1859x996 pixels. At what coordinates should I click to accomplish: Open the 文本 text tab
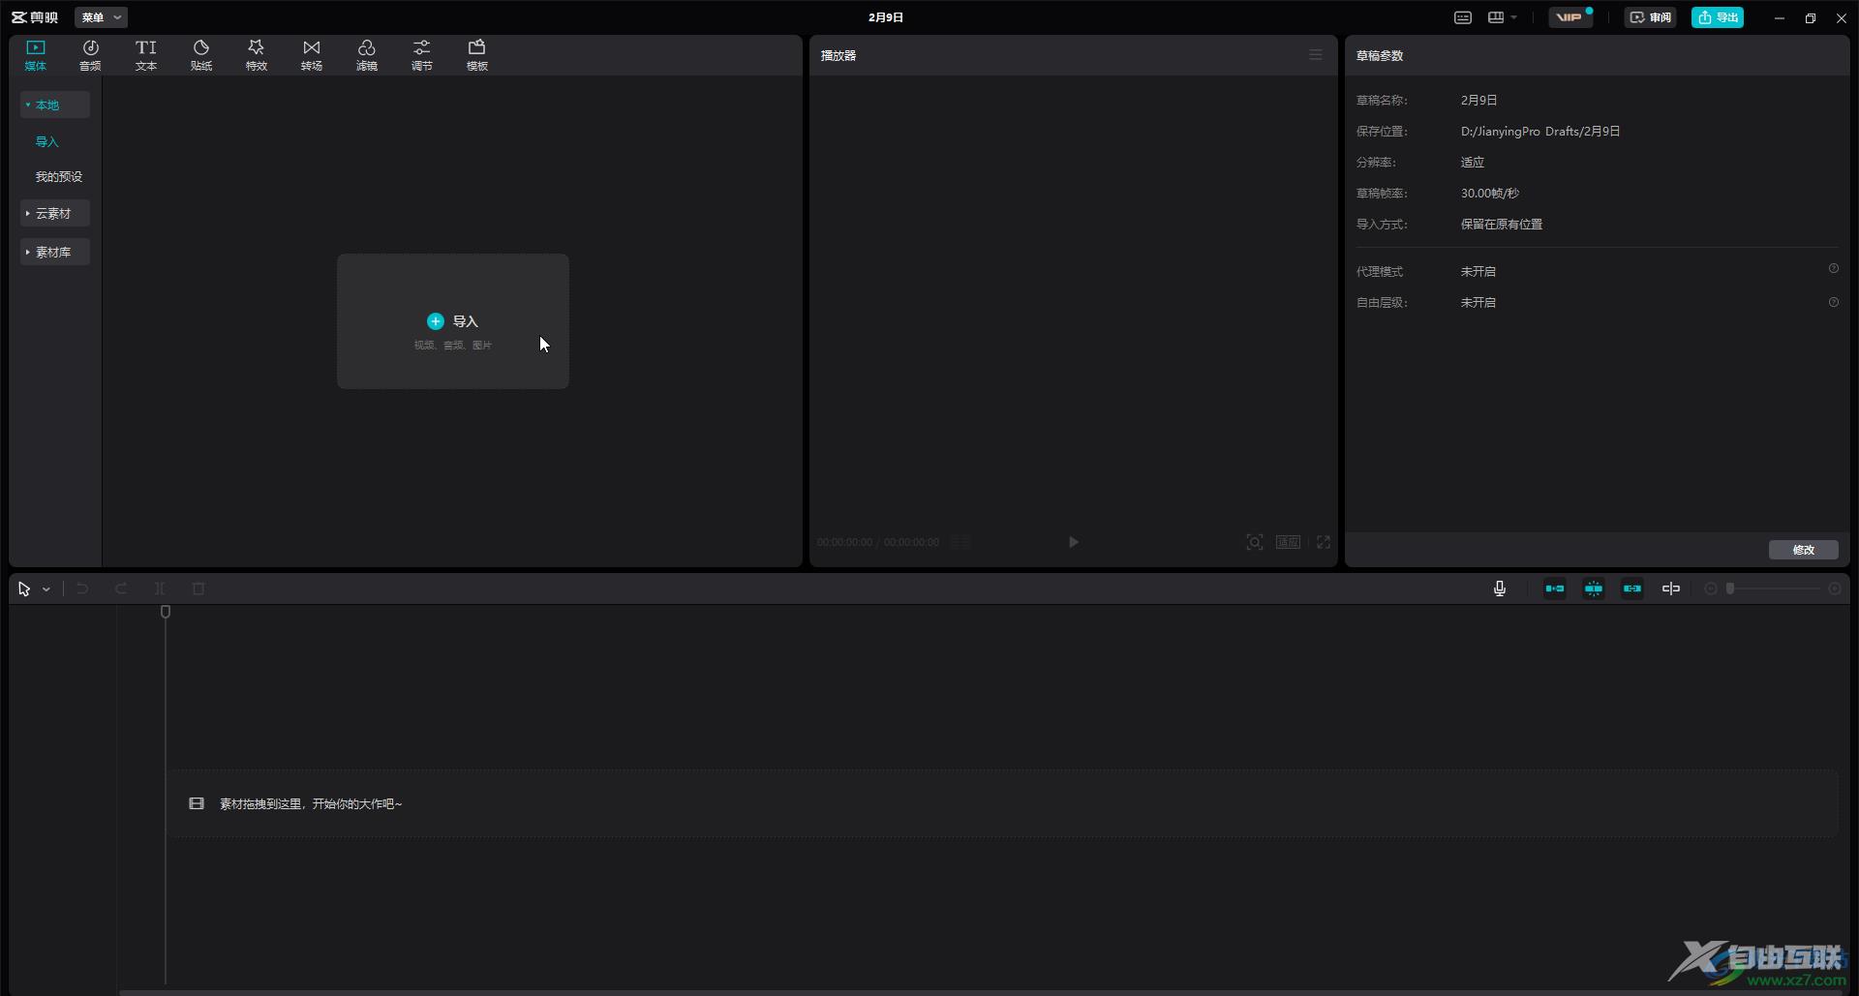146,55
